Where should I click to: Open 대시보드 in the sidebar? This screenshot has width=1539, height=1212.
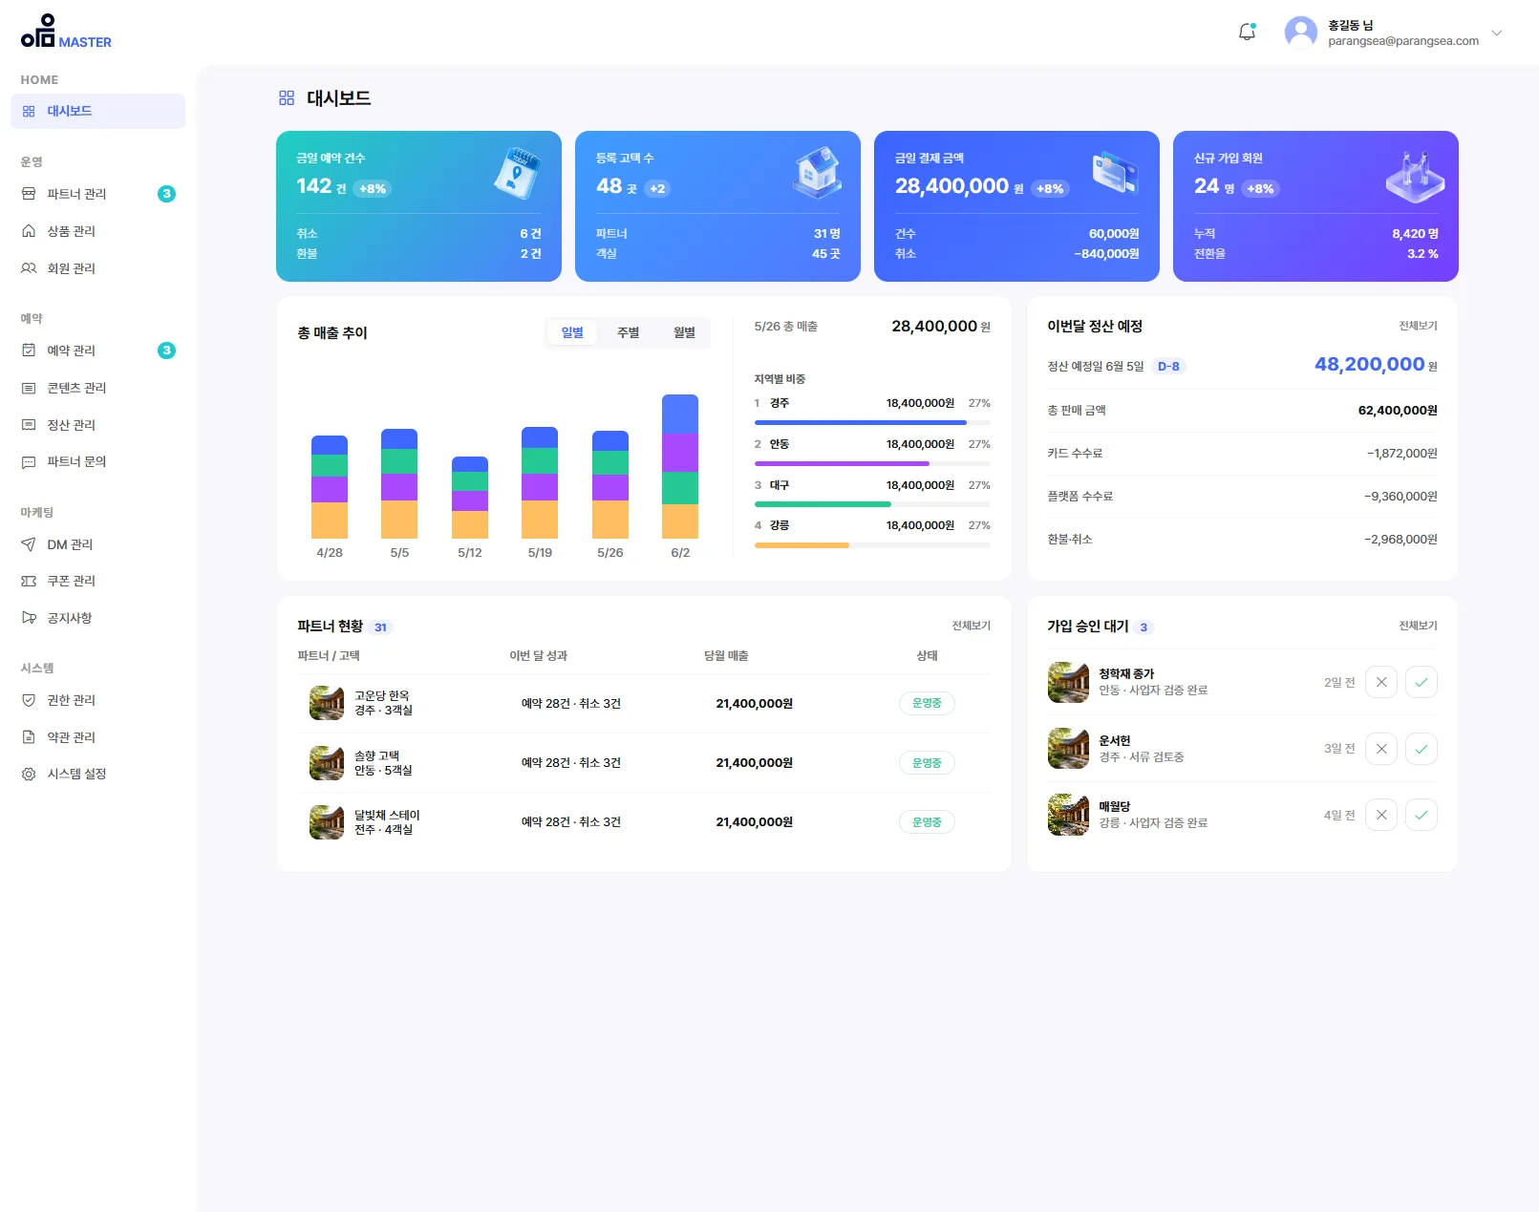[x=97, y=111]
